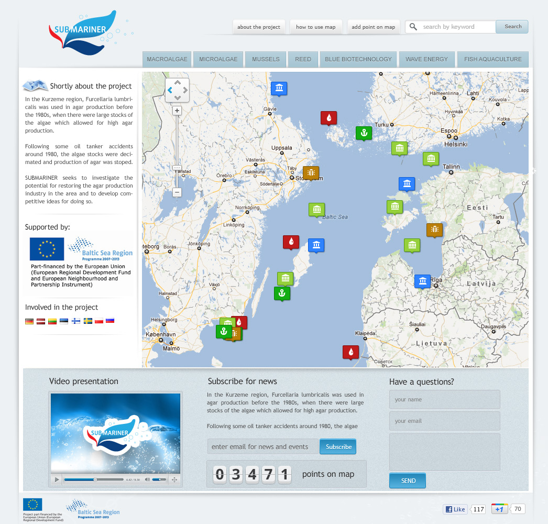Click the Finnish flag icon

76,321
